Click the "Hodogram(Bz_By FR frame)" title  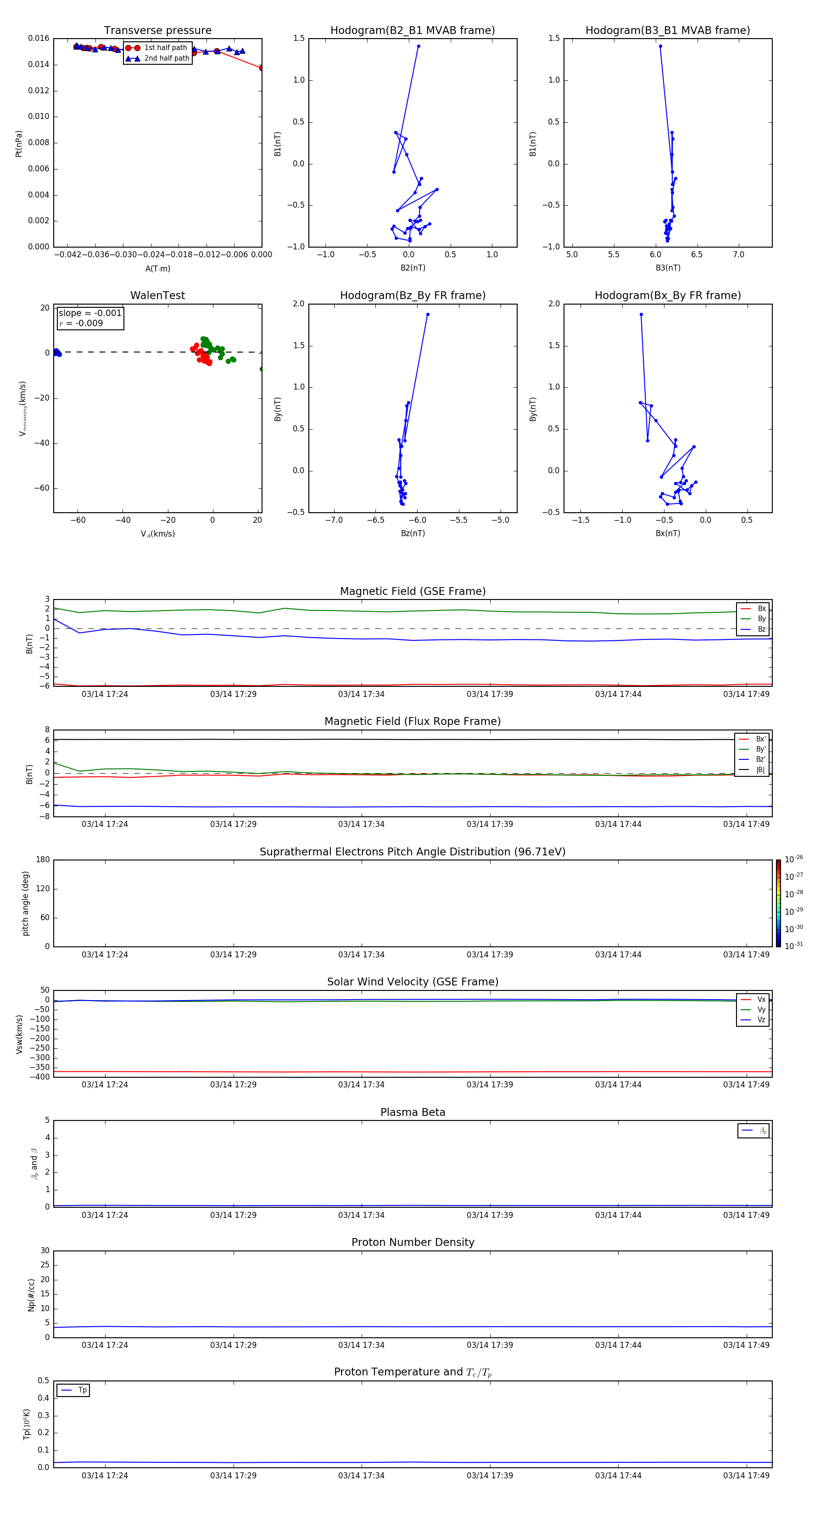click(x=413, y=295)
